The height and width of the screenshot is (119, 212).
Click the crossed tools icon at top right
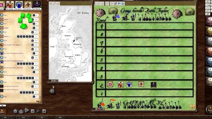point(208,2)
